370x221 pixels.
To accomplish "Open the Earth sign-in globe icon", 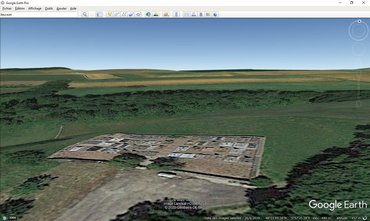I will [215, 14].
